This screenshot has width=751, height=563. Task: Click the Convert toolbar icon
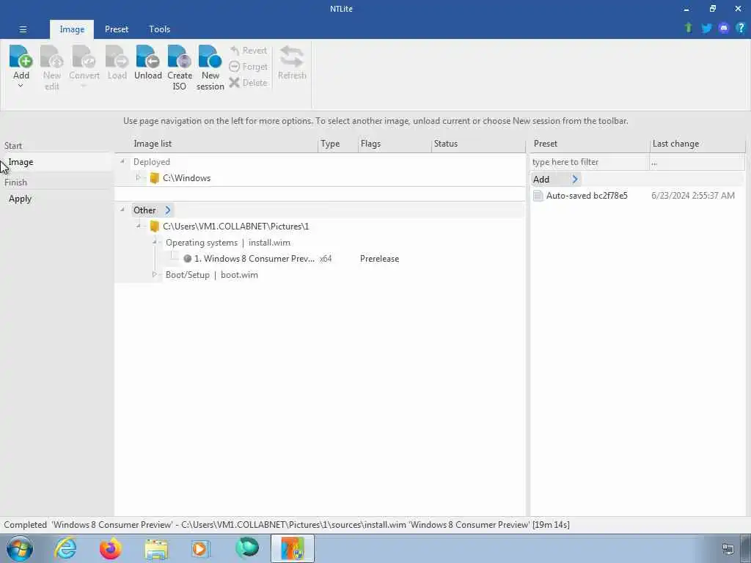point(84,56)
